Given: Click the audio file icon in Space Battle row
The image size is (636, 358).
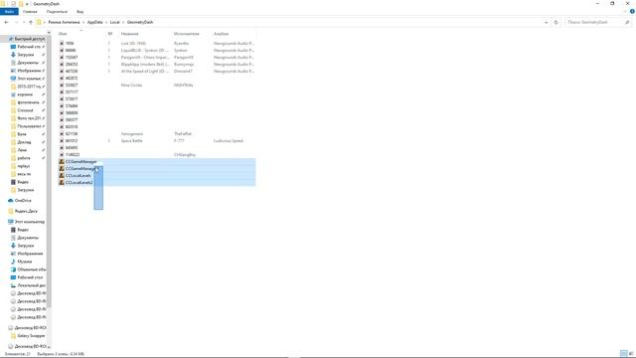Looking at the screenshot, I should [x=62, y=141].
